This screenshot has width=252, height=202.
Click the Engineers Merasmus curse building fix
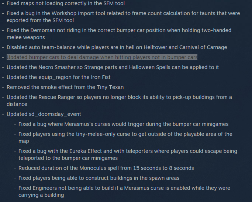124,192
